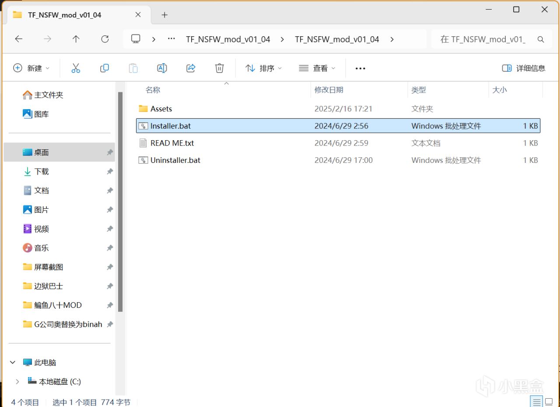Open the collapsed path ellipsis in address bar
This screenshot has width=560, height=407.
[171, 39]
